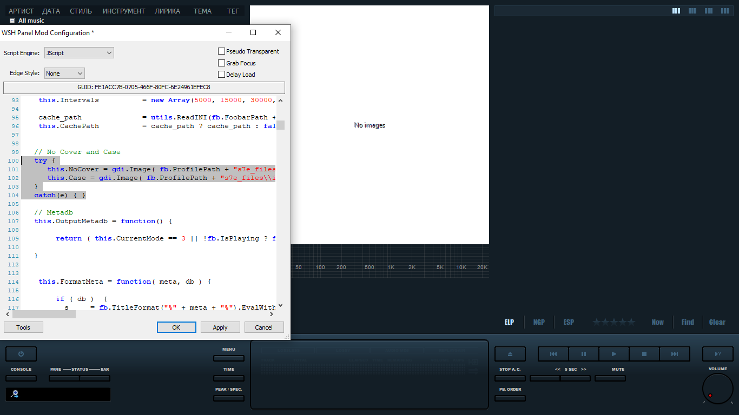Screen dimensions: 739x415
Task: Tick the Grab Focus checkbox
Action: (x=221, y=63)
